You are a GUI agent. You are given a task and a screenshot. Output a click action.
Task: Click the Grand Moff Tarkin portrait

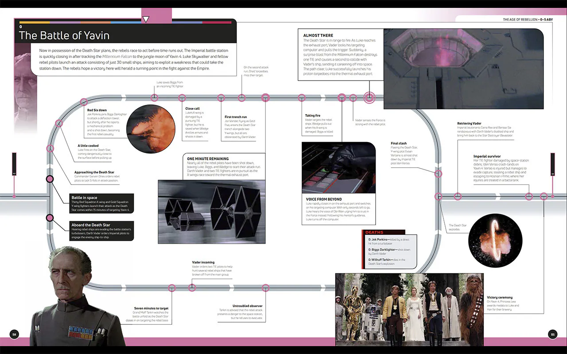coord(78,296)
